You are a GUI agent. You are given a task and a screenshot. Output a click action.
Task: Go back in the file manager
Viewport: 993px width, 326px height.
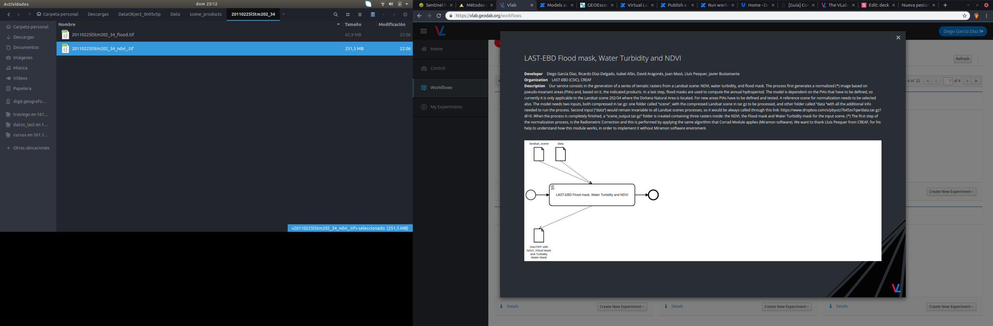pyautogui.click(x=9, y=14)
